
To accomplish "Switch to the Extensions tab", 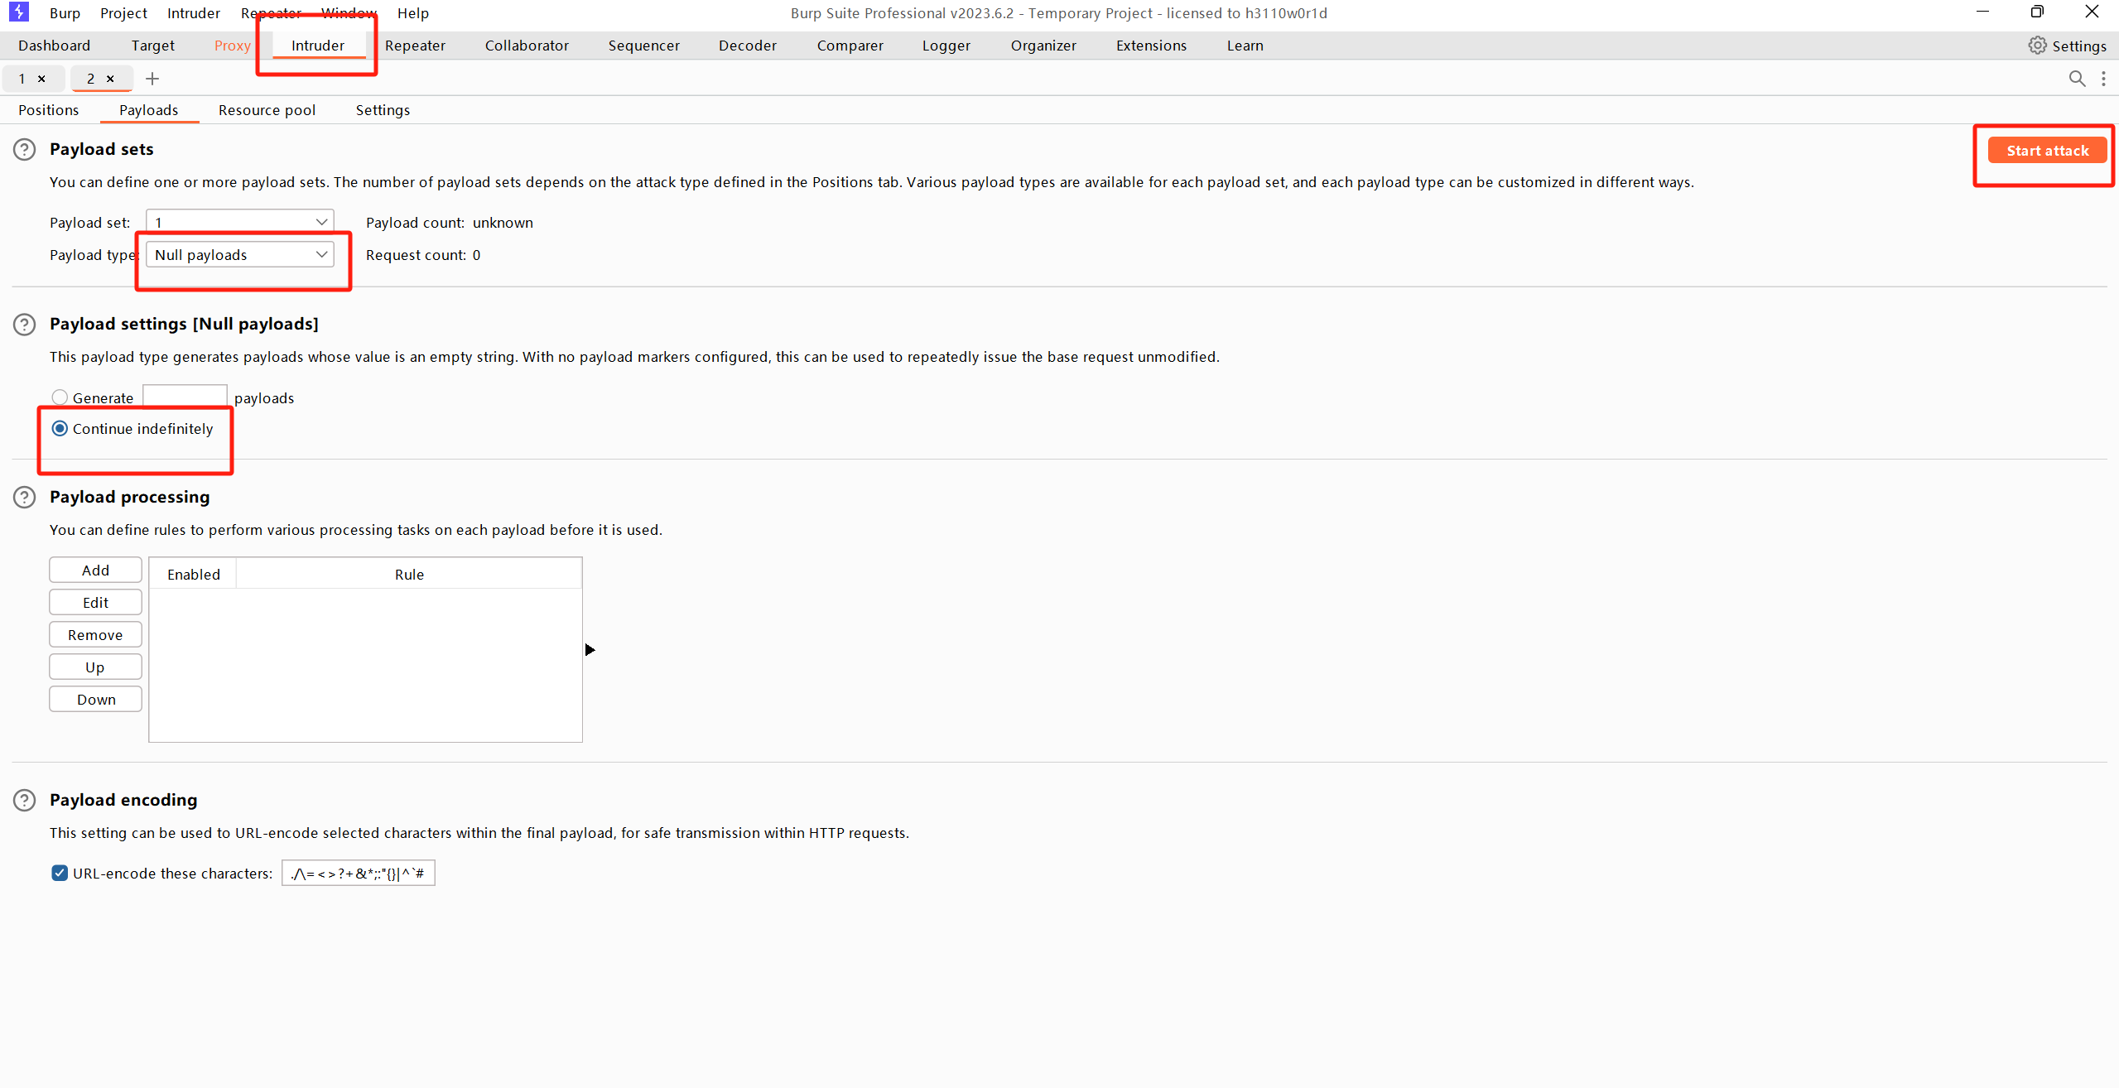I will tap(1152, 46).
